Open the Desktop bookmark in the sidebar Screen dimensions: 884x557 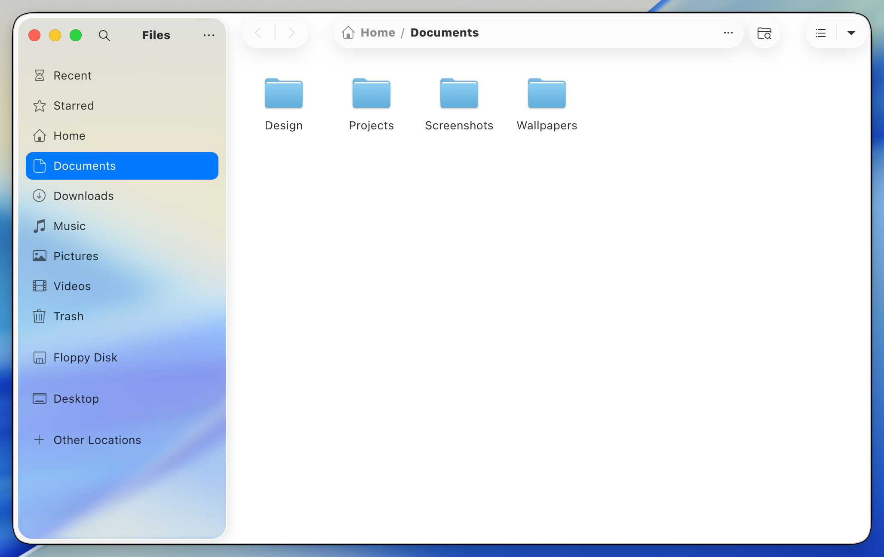pyautogui.click(x=122, y=399)
